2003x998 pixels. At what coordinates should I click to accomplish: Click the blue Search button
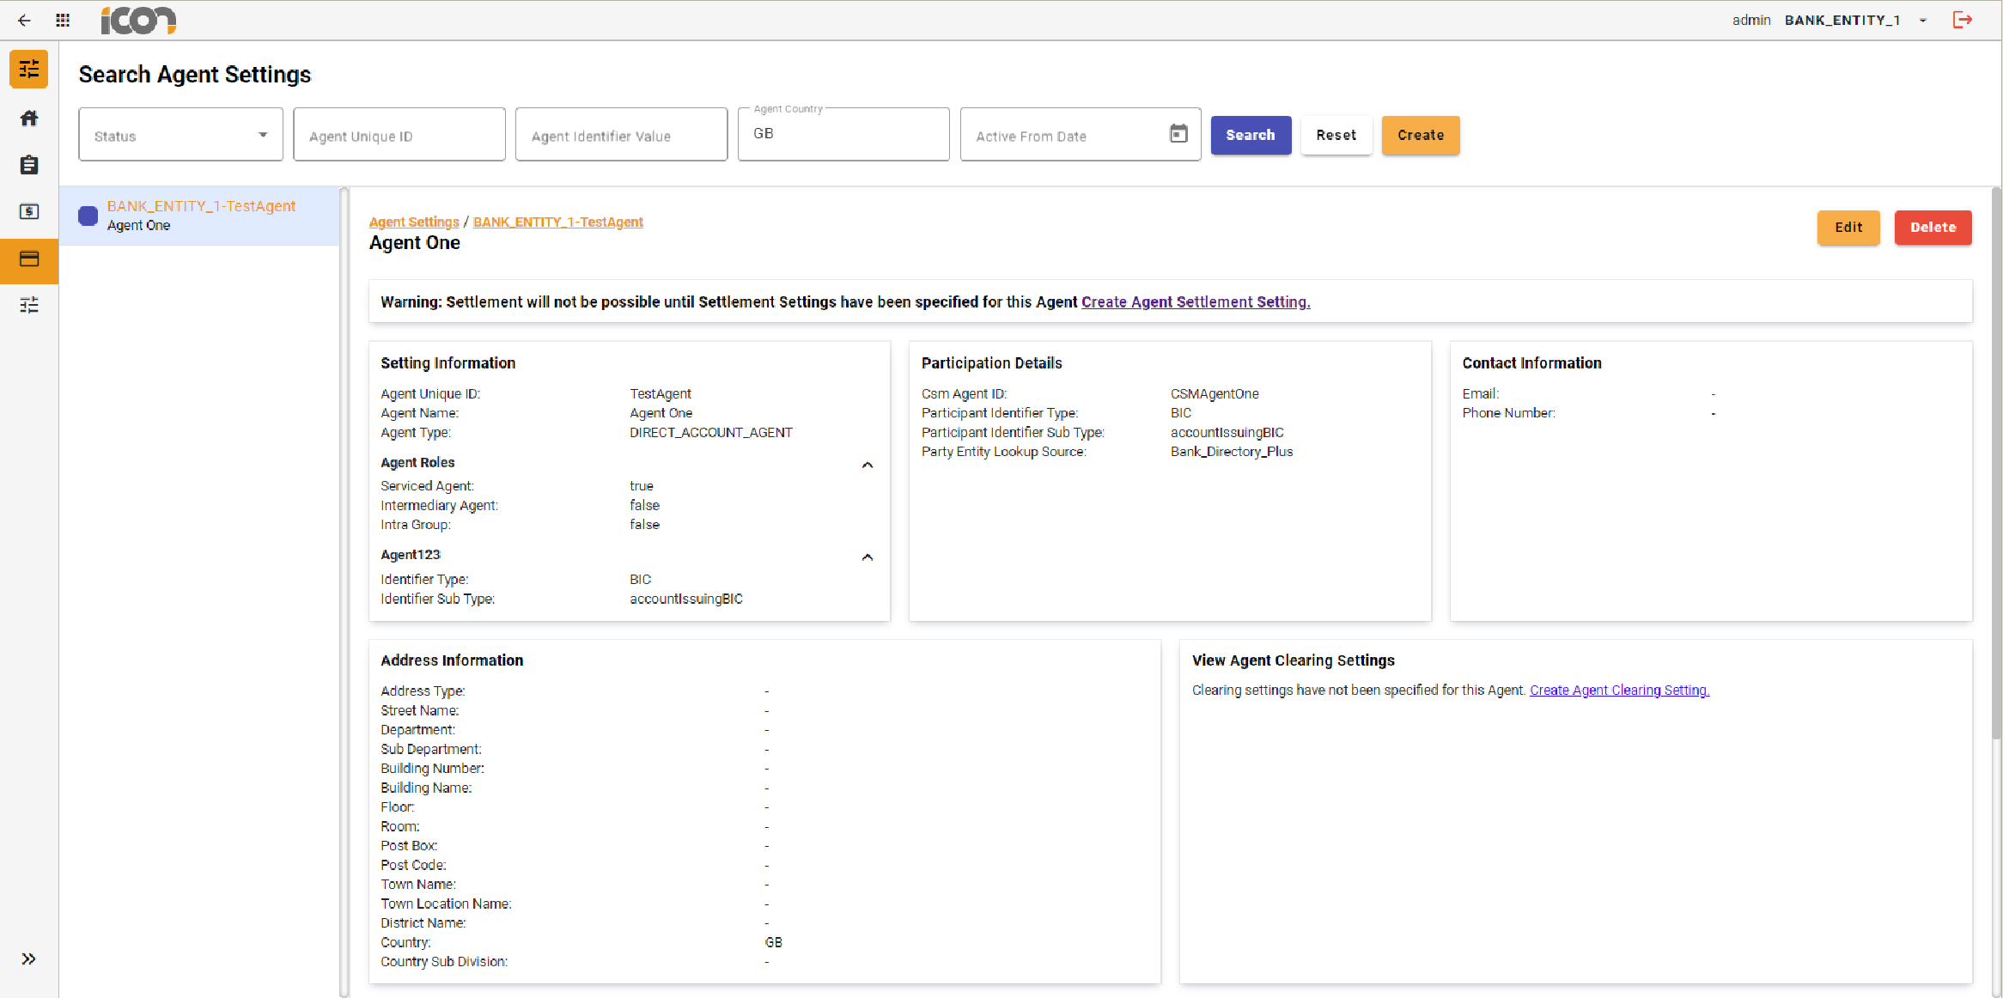pos(1250,135)
